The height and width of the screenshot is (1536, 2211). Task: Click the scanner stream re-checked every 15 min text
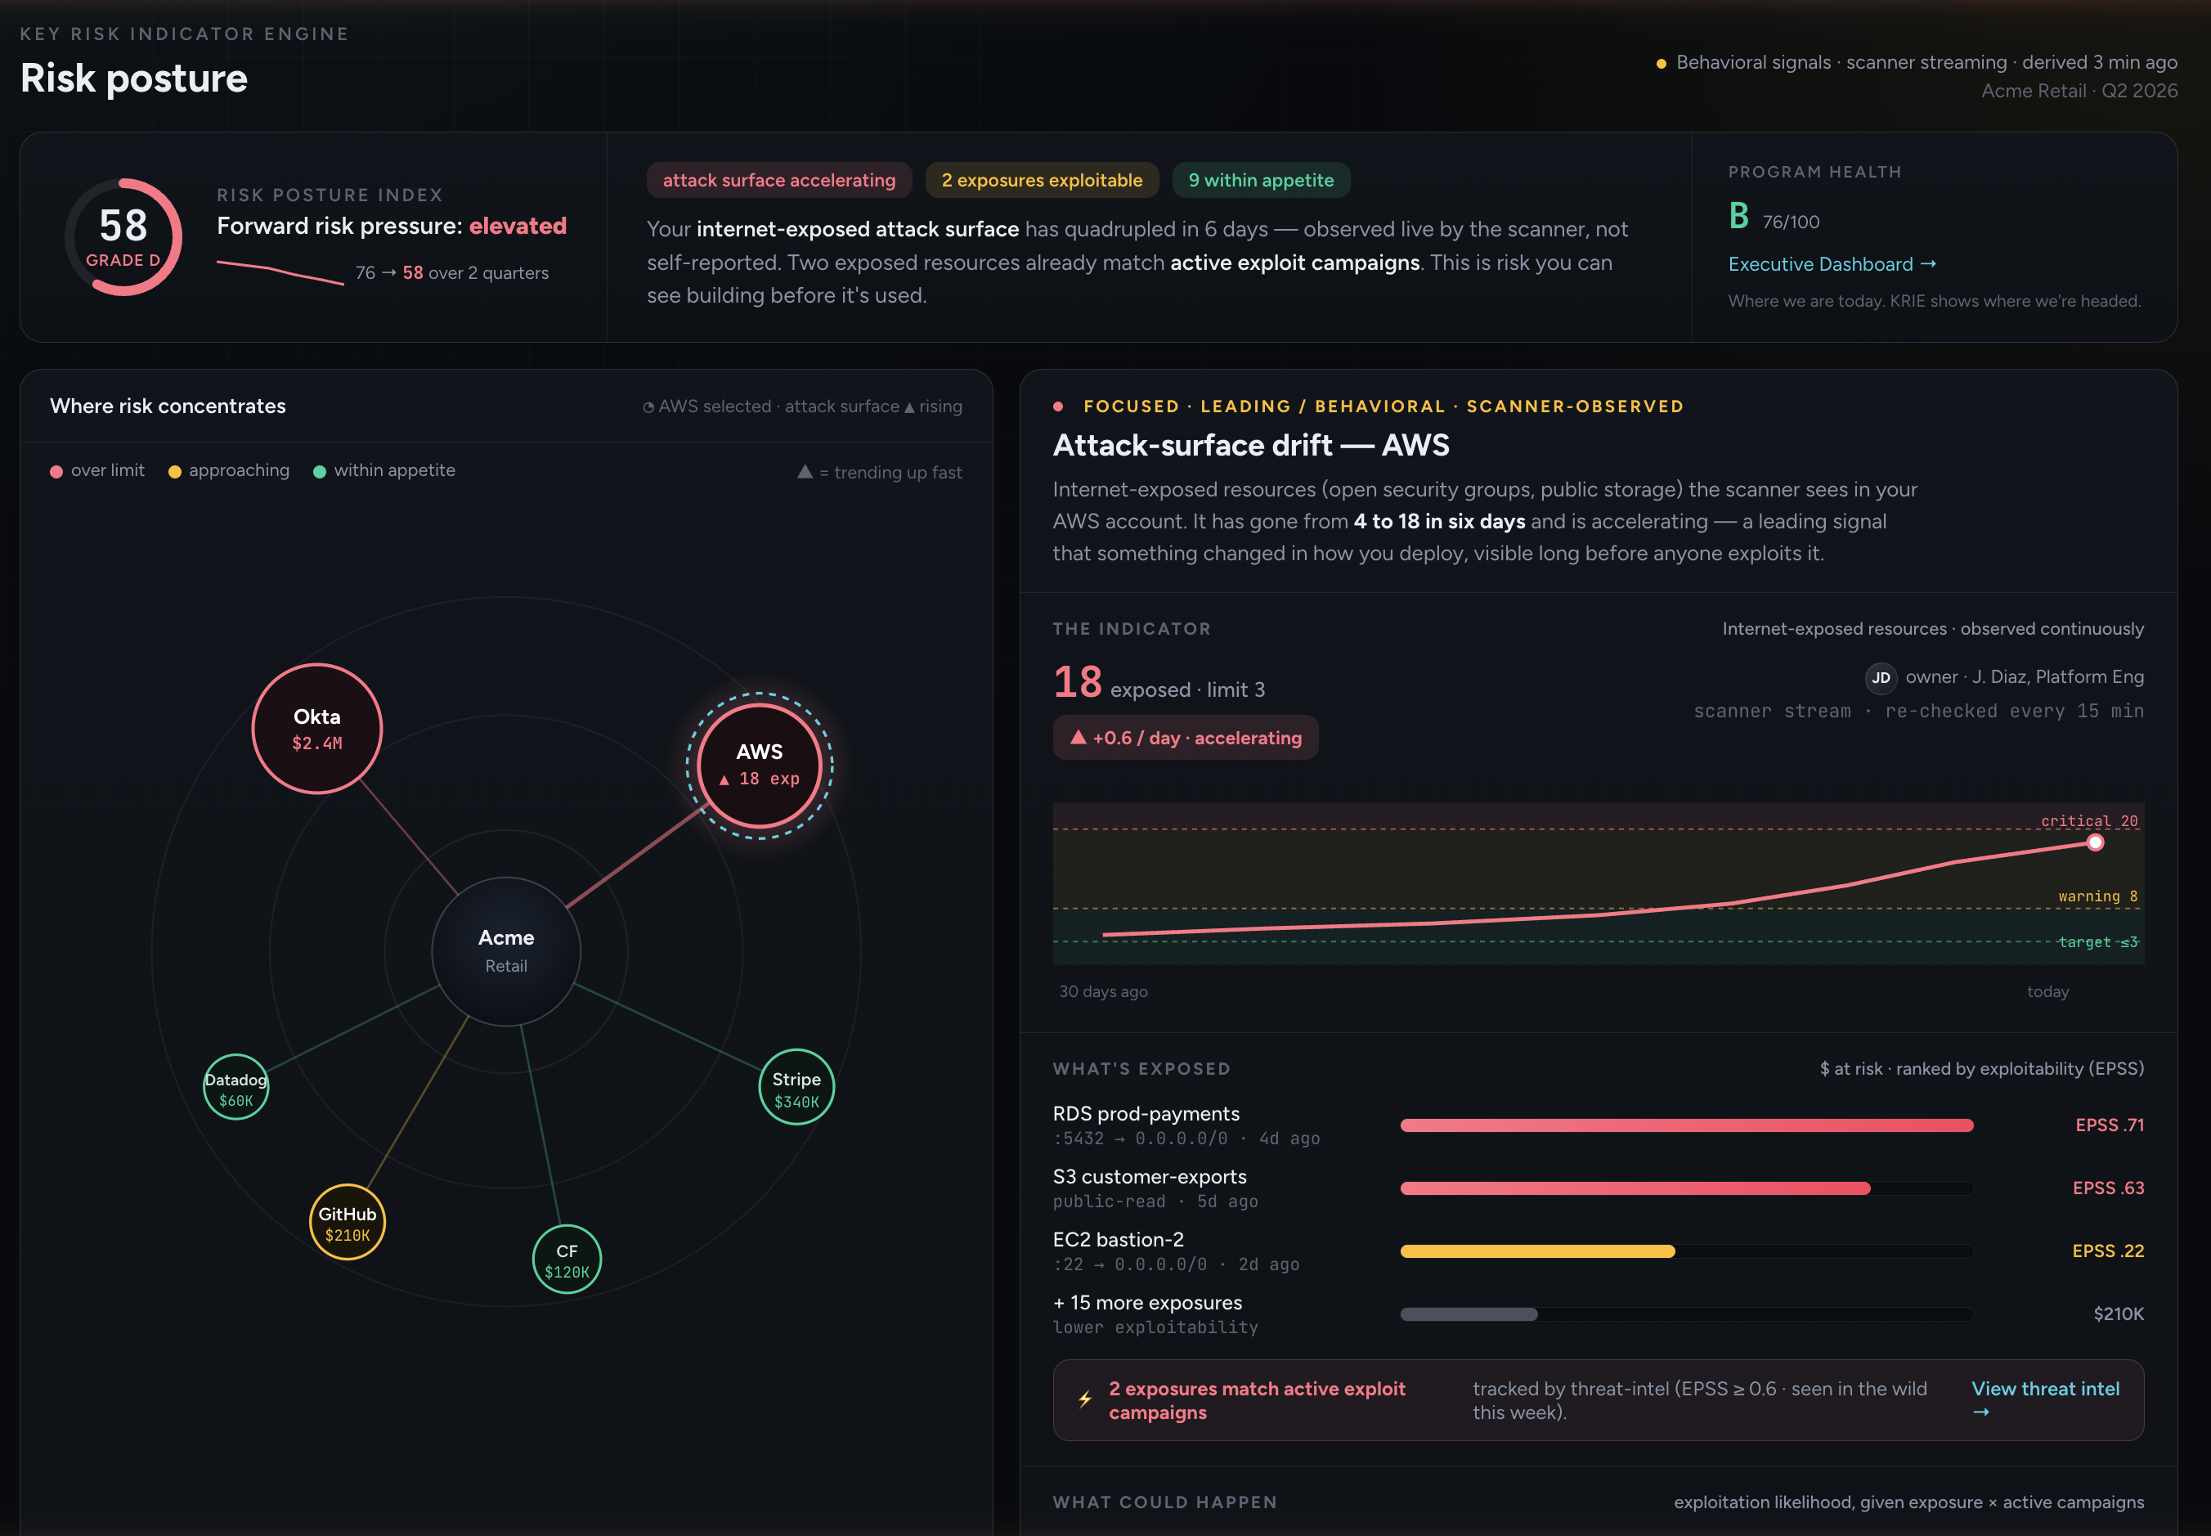(1918, 712)
